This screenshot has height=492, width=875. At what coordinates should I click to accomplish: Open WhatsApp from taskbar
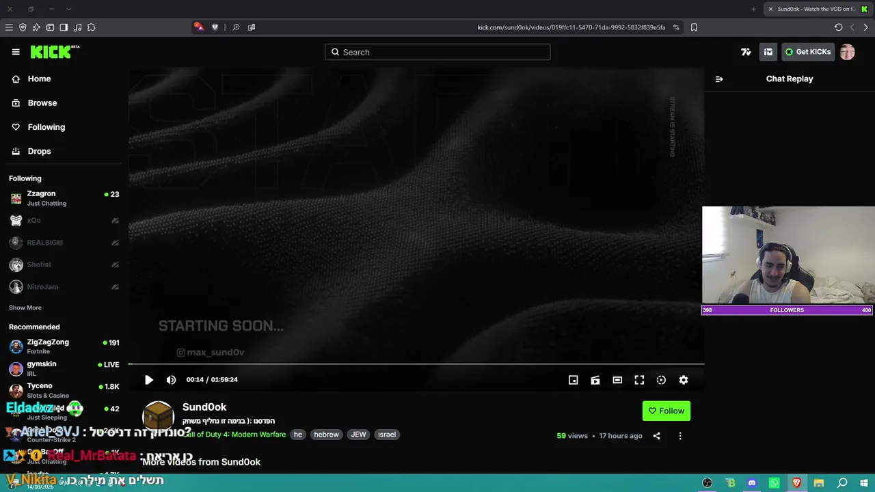click(x=775, y=483)
